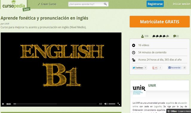Click the play icon beside 16 vídeos

coord(134,45)
